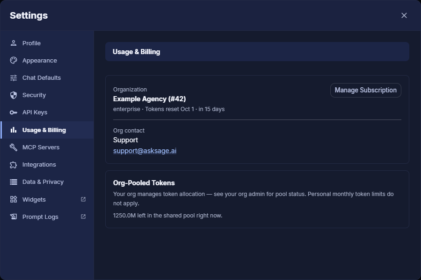Open the support@asksage.ai email link
421x280 pixels.
click(x=145, y=151)
